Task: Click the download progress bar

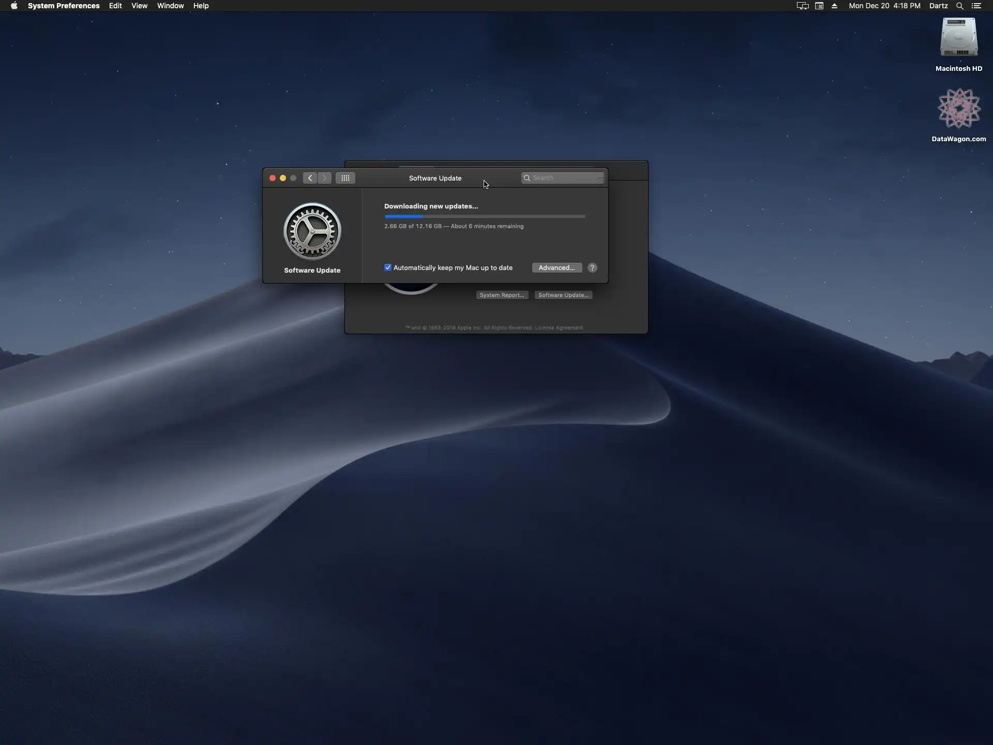Action: pos(485,216)
